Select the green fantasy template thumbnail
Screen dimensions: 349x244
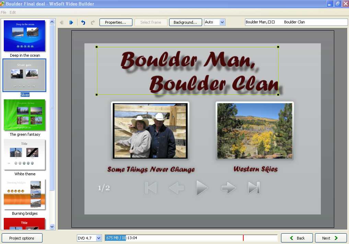(x=25, y=115)
